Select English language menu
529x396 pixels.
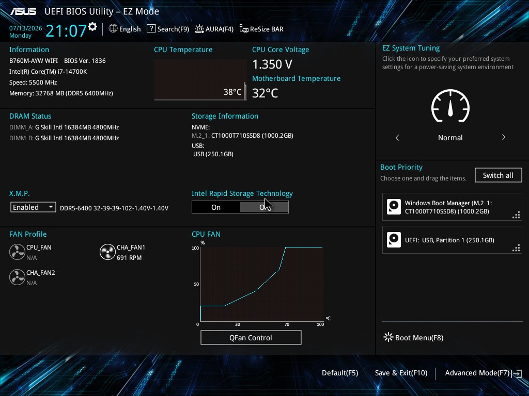[x=125, y=29]
